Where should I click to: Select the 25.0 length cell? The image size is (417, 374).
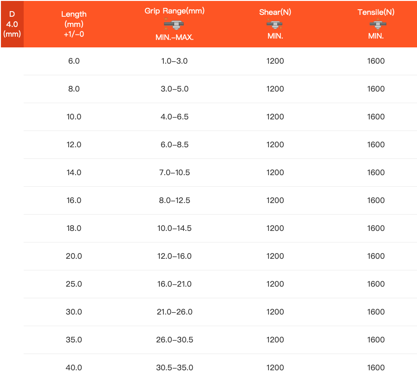coord(74,284)
